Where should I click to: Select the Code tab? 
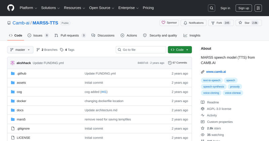click(x=15, y=36)
